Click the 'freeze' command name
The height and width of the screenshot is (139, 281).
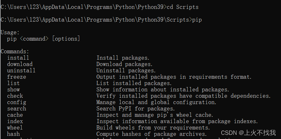point(17,77)
